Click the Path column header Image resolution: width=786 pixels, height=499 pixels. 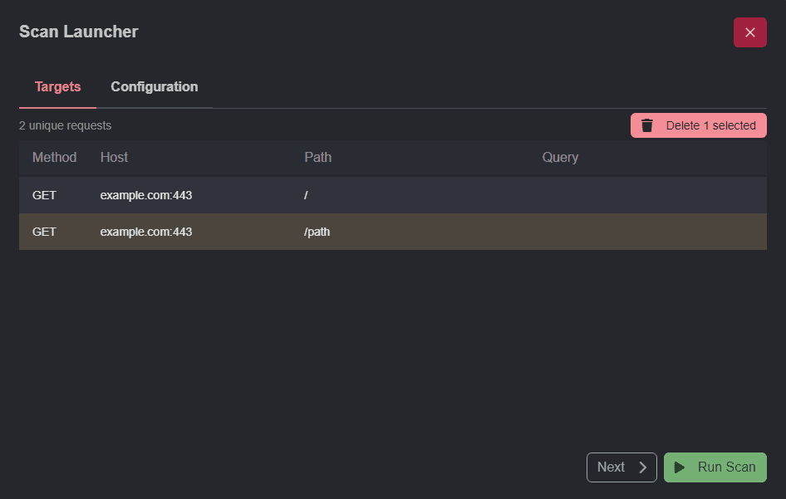click(317, 158)
